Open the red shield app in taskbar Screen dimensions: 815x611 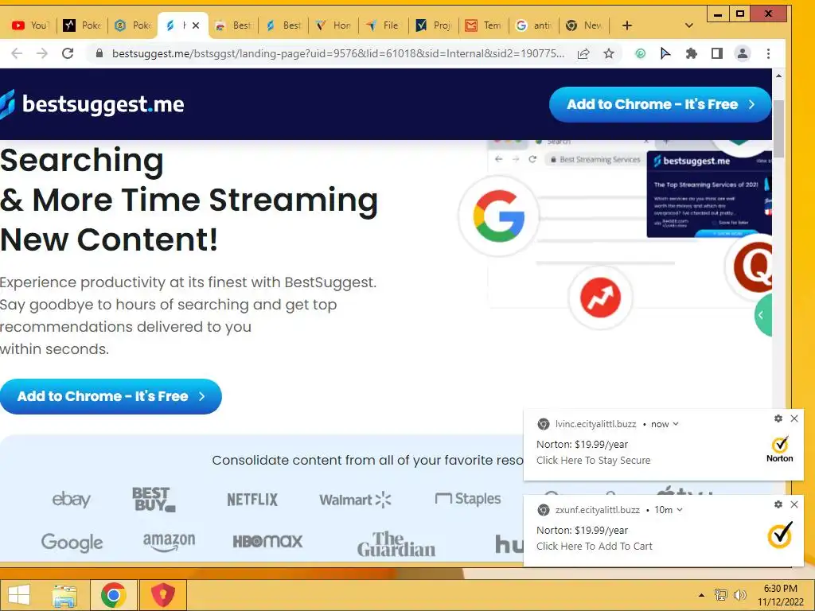click(x=162, y=595)
